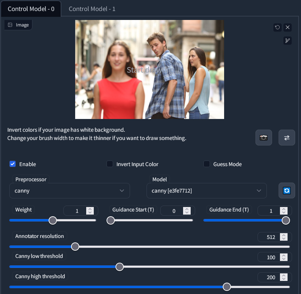Select the brush/pen drawing tool icon

click(x=288, y=41)
